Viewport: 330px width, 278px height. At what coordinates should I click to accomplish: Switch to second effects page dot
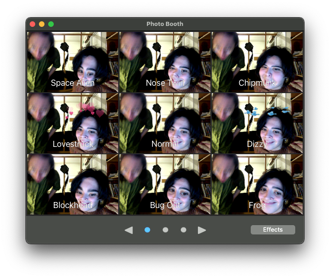pyautogui.click(x=165, y=230)
